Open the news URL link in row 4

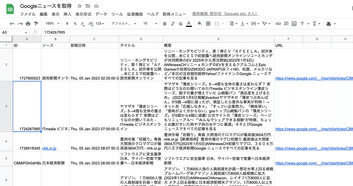click(x=314, y=149)
